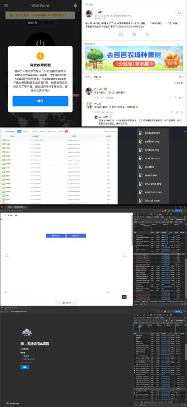
Task: Click the blue refresh button on the error page
Action: [25, 367]
